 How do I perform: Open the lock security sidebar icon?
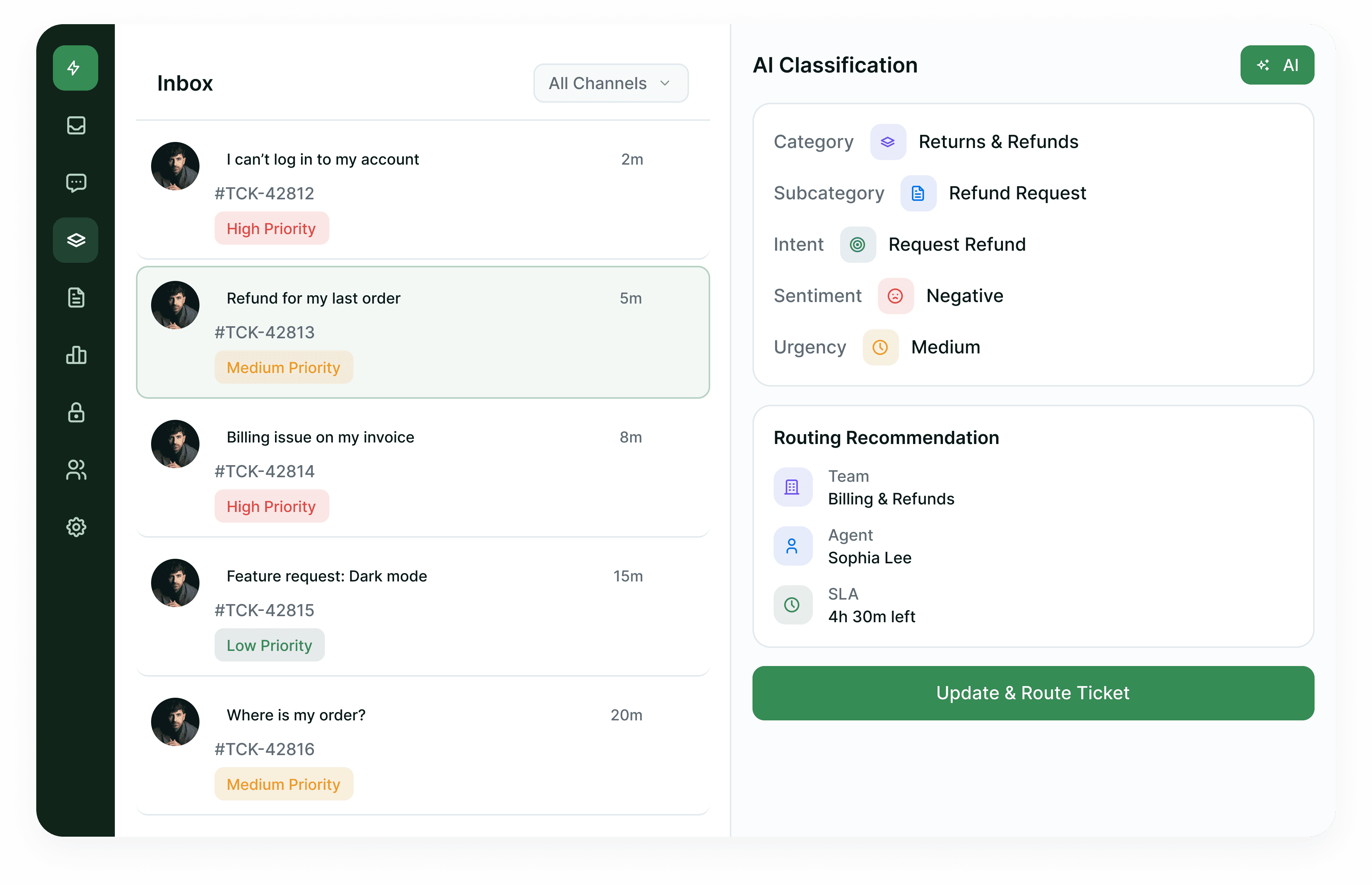point(76,413)
